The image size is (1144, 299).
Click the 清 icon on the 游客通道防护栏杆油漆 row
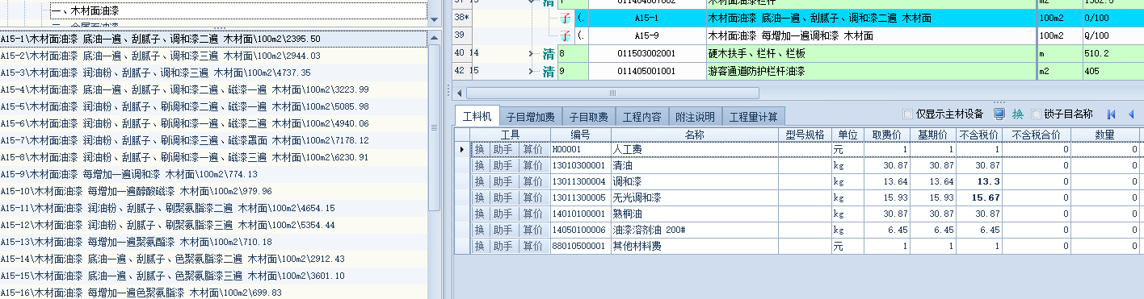point(549,71)
